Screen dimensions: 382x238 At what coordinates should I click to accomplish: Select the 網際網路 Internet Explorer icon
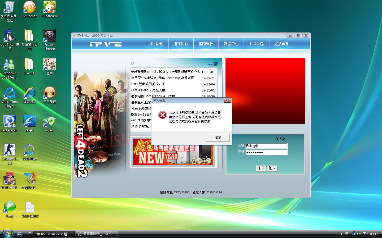click(x=30, y=95)
